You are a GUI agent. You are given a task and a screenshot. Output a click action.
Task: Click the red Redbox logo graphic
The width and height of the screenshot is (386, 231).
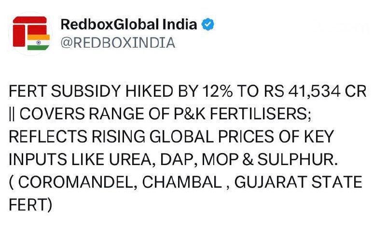point(27,29)
